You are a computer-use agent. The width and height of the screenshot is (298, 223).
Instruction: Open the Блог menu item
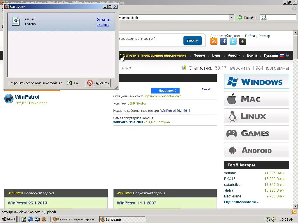216,55
